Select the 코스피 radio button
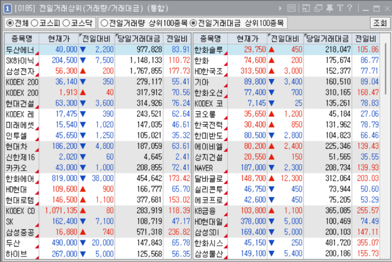 pyautogui.click(x=34, y=23)
